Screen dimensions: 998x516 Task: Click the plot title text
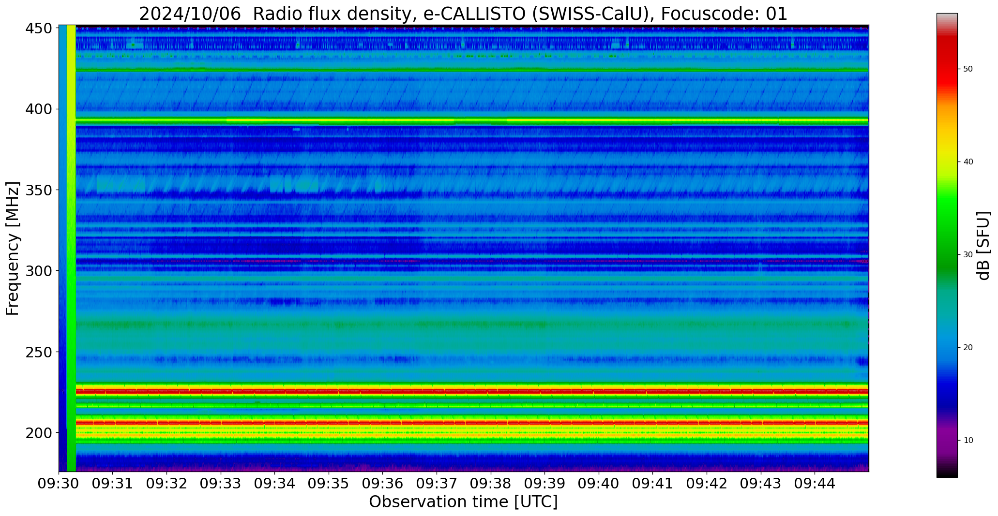pos(463,14)
